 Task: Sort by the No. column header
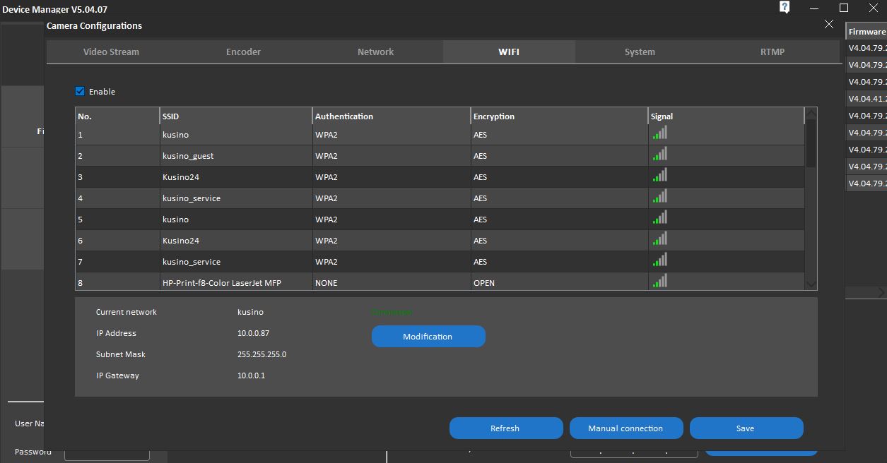tap(117, 116)
